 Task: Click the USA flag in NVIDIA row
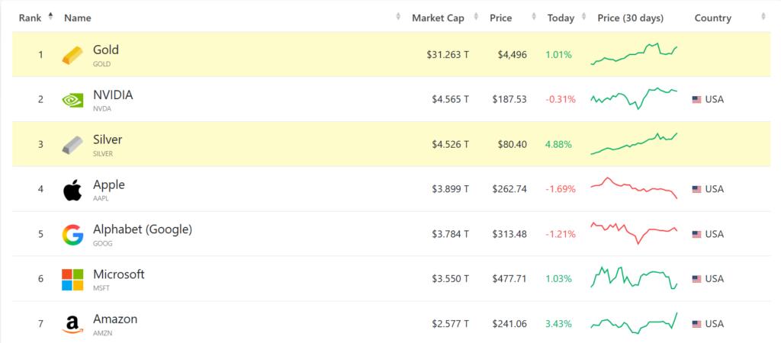696,100
